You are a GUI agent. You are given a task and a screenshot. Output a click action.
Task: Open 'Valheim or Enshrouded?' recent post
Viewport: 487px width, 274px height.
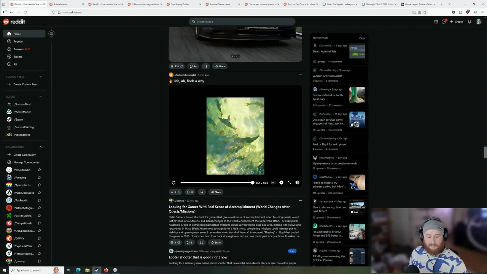pos(327,76)
